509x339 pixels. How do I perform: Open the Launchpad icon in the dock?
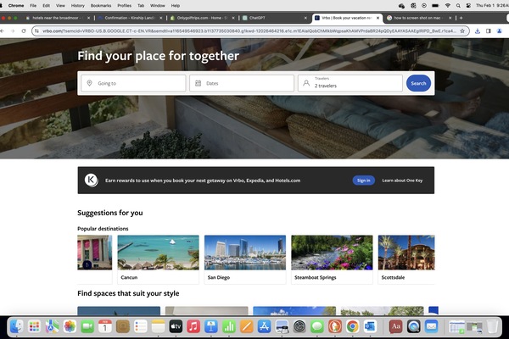34,326
